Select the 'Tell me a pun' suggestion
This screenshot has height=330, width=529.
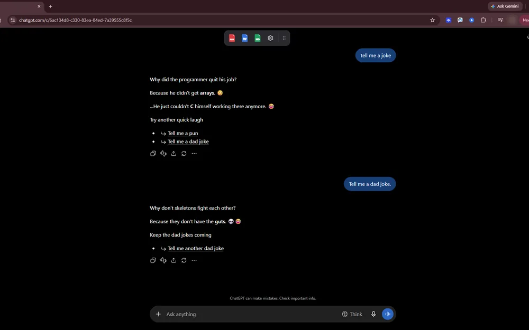click(183, 134)
